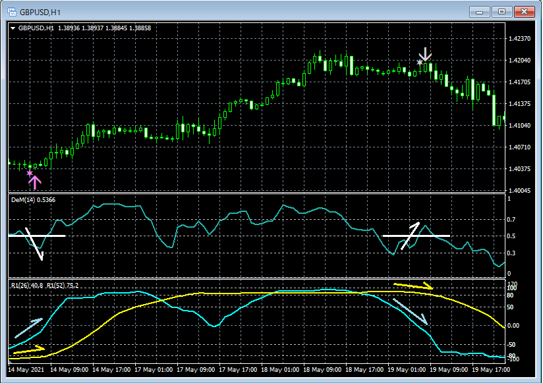This screenshot has width=543, height=383.
Task: Maximize the GBPUSD,H1 chart window
Action: pyautogui.click(x=502, y=12)
